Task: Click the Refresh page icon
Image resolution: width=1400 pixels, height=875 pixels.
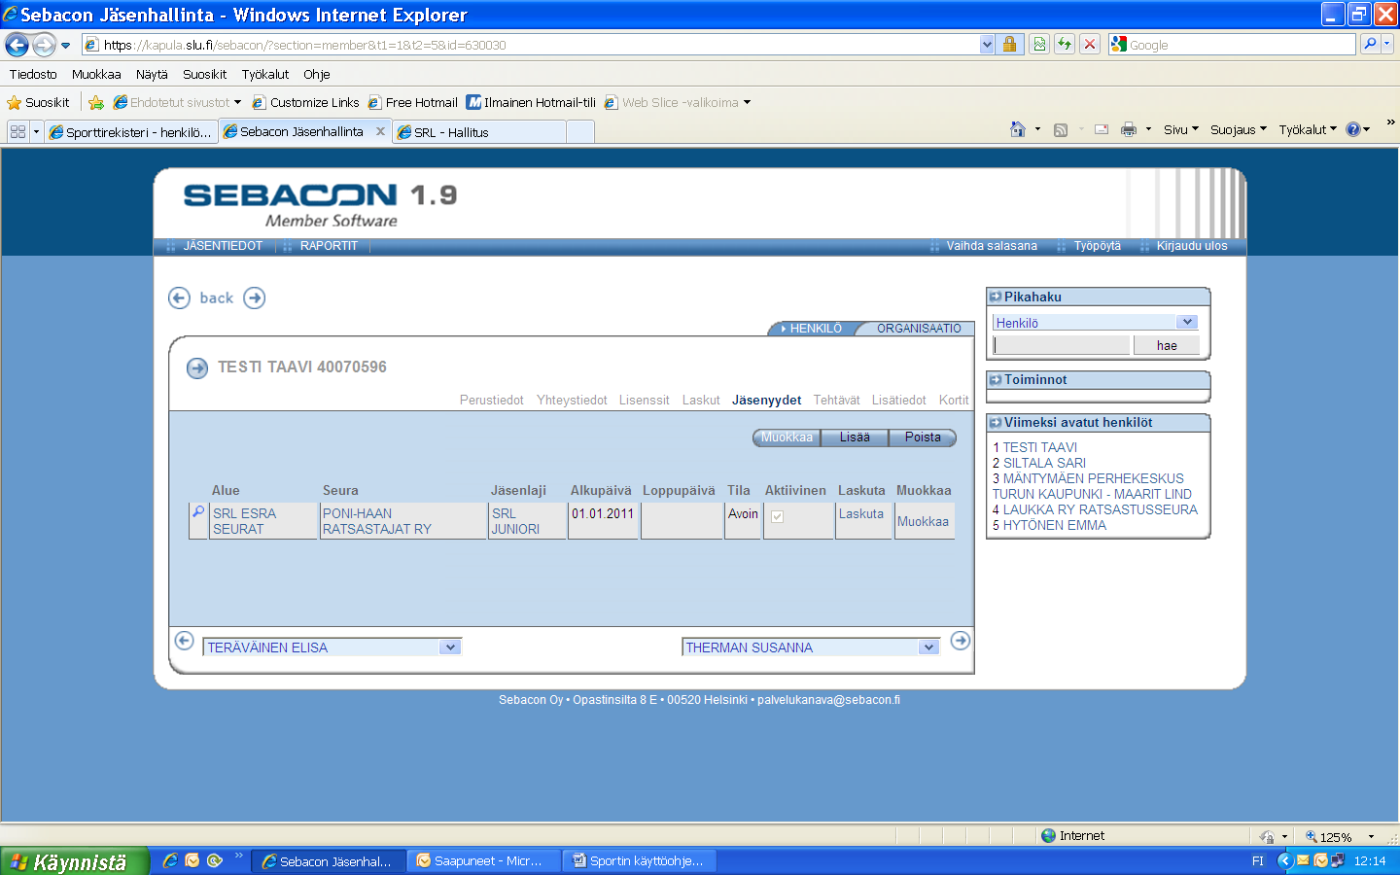Action: [1065, 44]
